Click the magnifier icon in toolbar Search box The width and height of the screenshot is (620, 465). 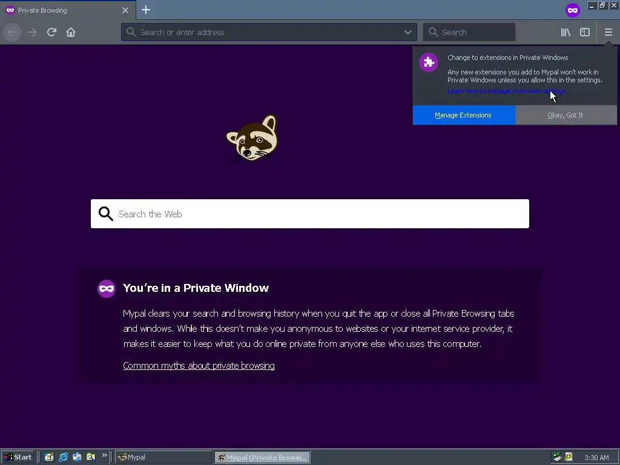433,32
